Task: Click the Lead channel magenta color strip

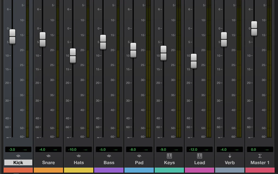Action: tap(200, 170)
